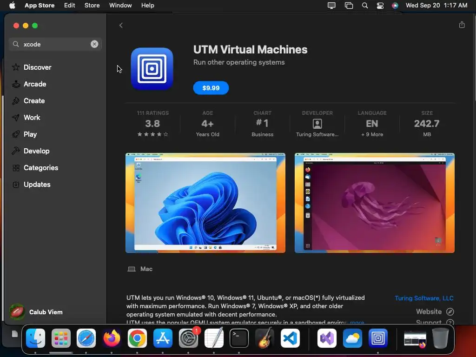Open the Turing Software, LLC link
The image size is (476, 357).
[x=424, y=298]
